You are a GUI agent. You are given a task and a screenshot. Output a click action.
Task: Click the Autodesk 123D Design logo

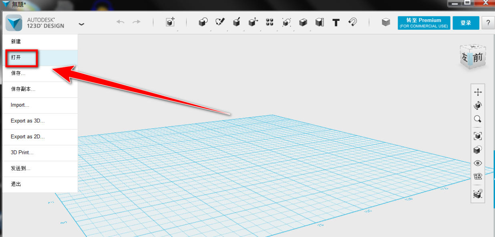tap(14, 23)
